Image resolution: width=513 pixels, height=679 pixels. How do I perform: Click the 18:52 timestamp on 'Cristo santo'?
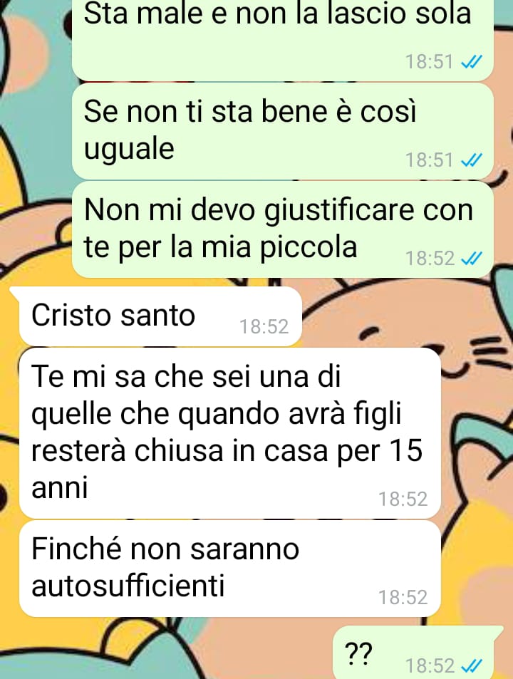[x=264, y=327]
